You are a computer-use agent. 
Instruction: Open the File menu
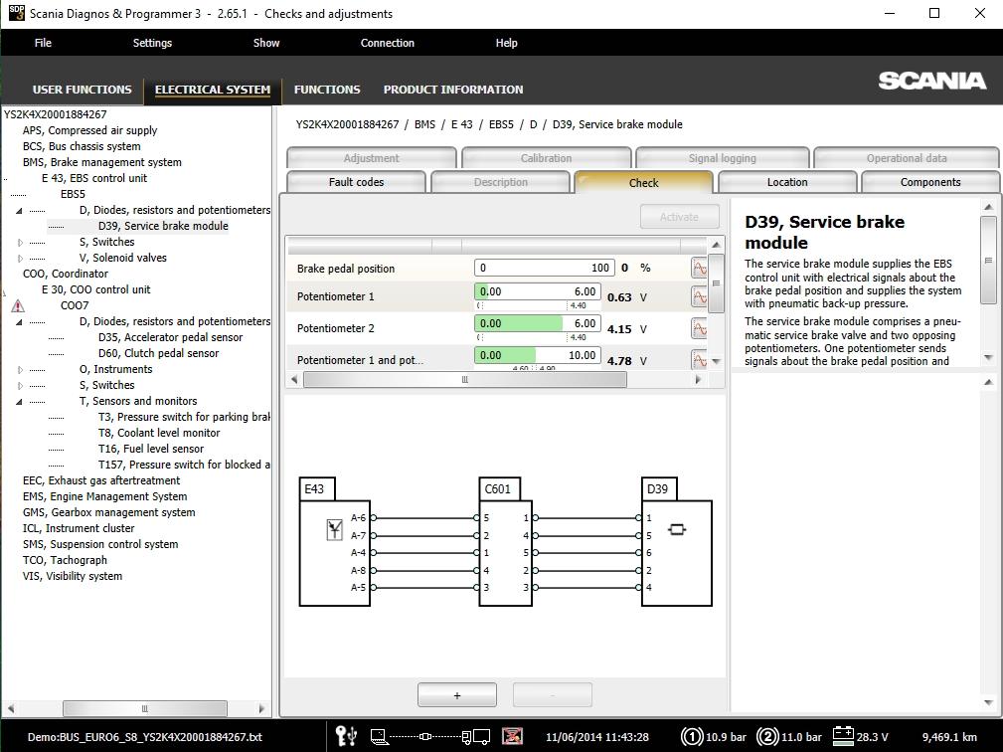(43, 43)
